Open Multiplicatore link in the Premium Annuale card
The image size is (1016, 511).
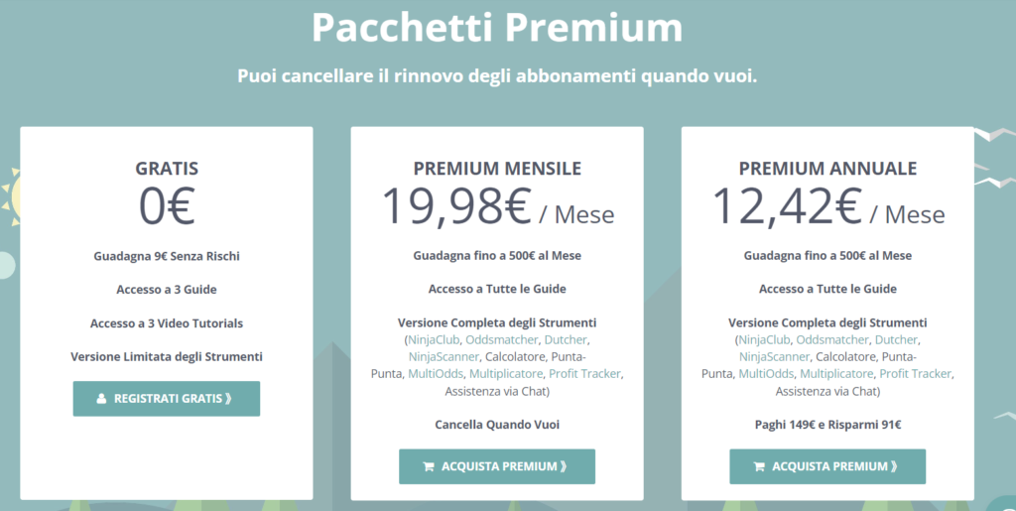coord(836,373)
